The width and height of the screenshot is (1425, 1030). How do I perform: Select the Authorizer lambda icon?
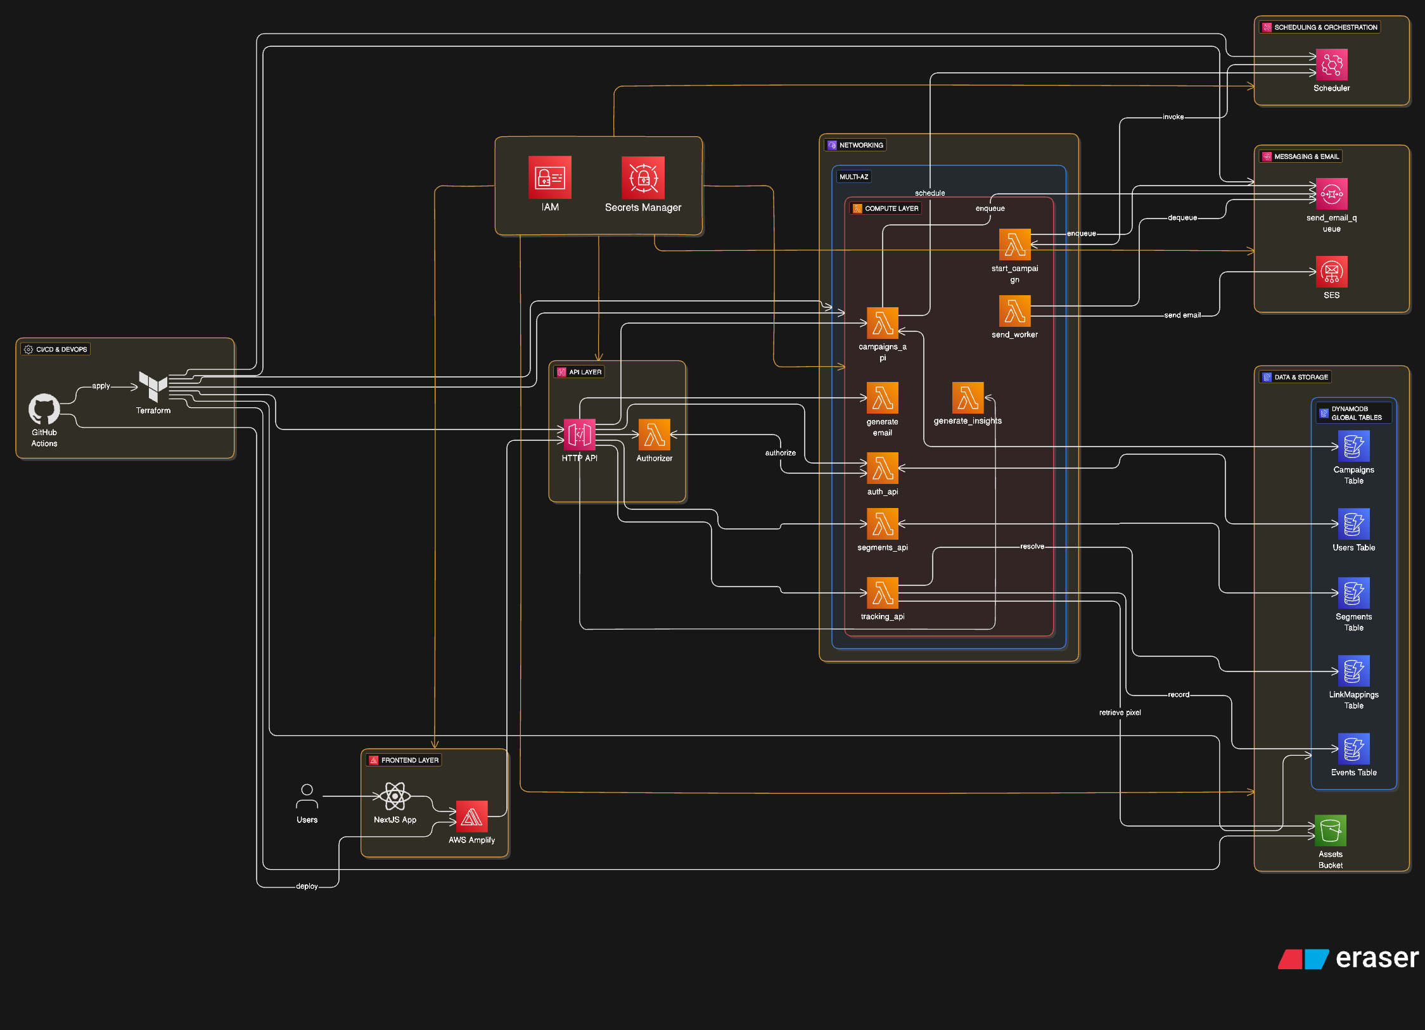[654, 435]
